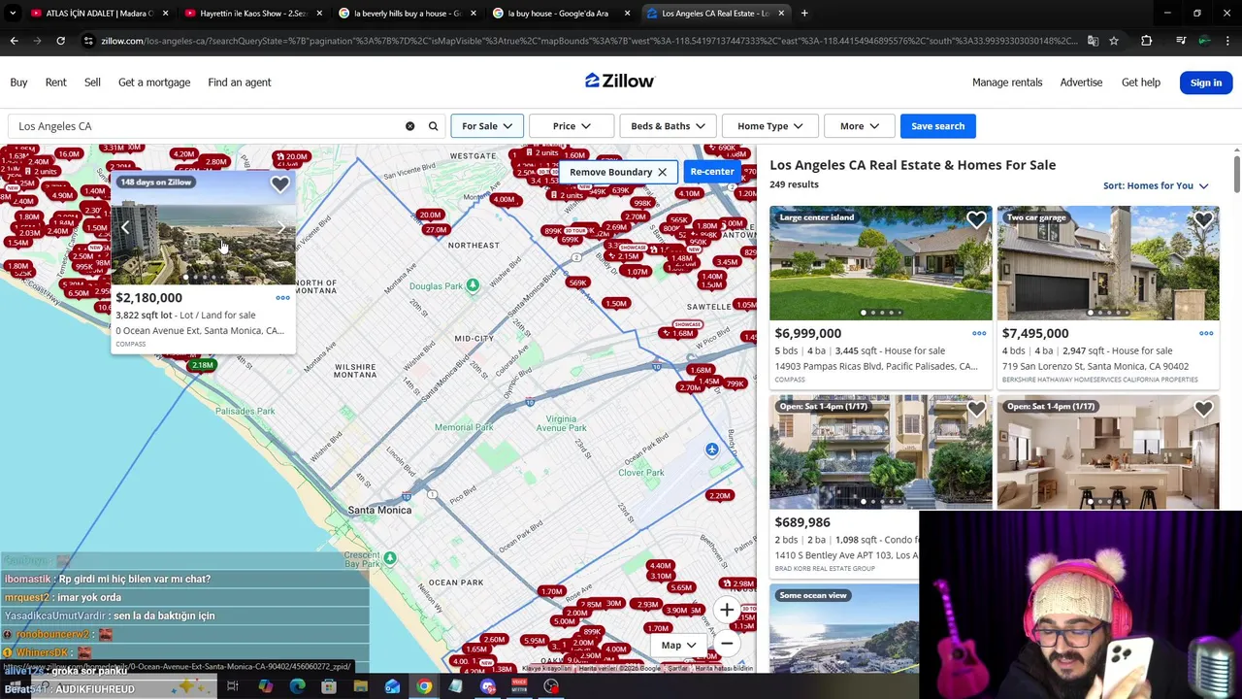Open the More filters dropdown

[860, 126]
